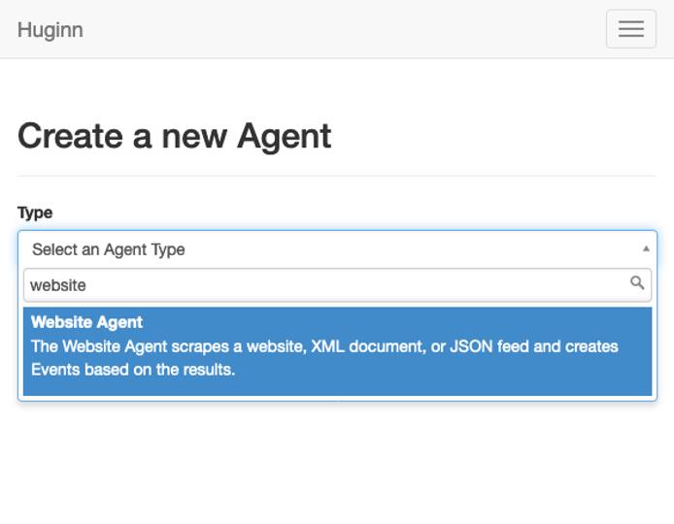The height and width of the screenshot is (524, 674).
Task: Focus the search field containing "website"
Action: [x=320, y=285]
